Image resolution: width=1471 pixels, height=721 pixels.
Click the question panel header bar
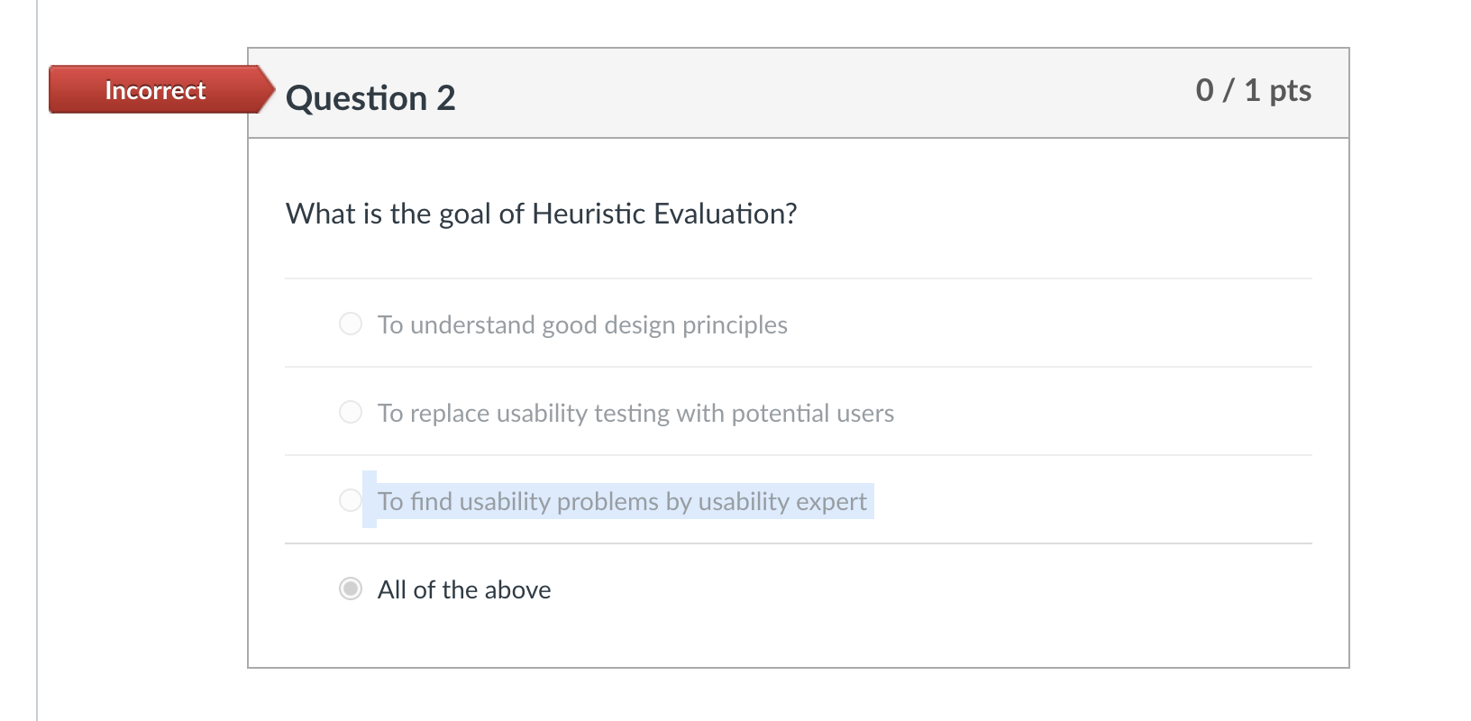point(798,92)
